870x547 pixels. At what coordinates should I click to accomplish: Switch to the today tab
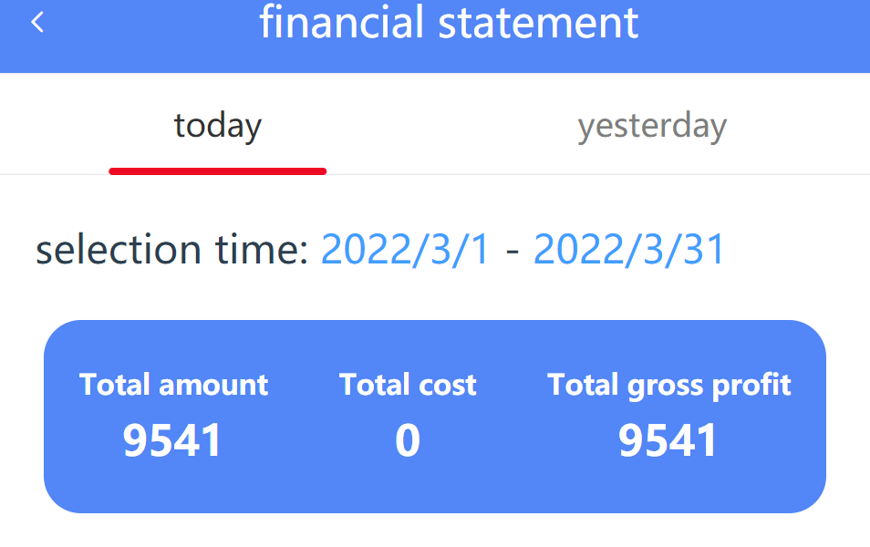pyautogui.click(x=218, y=126)
